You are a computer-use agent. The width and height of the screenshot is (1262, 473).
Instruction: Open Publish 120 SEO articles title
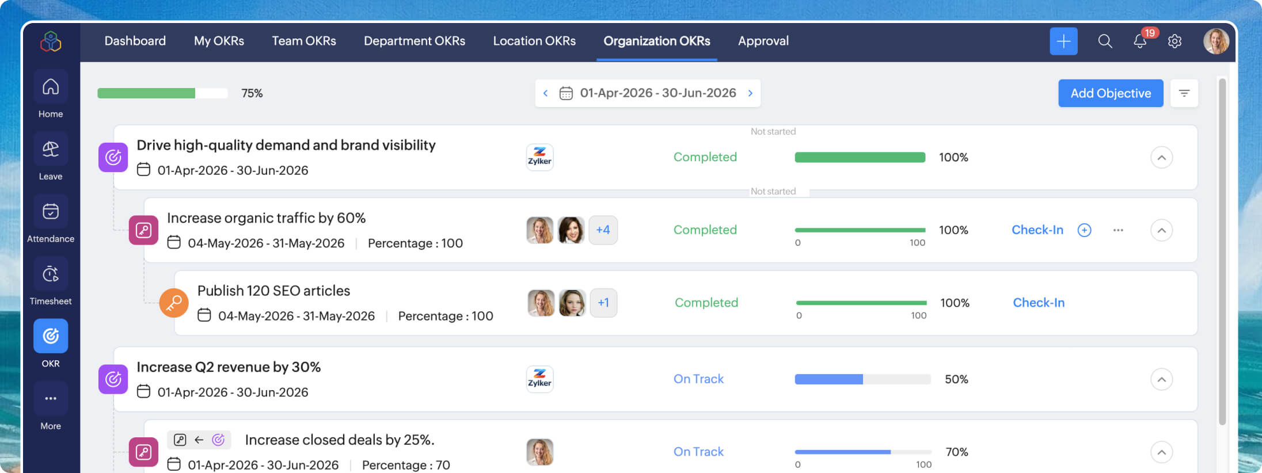click(x=273, y=291)
